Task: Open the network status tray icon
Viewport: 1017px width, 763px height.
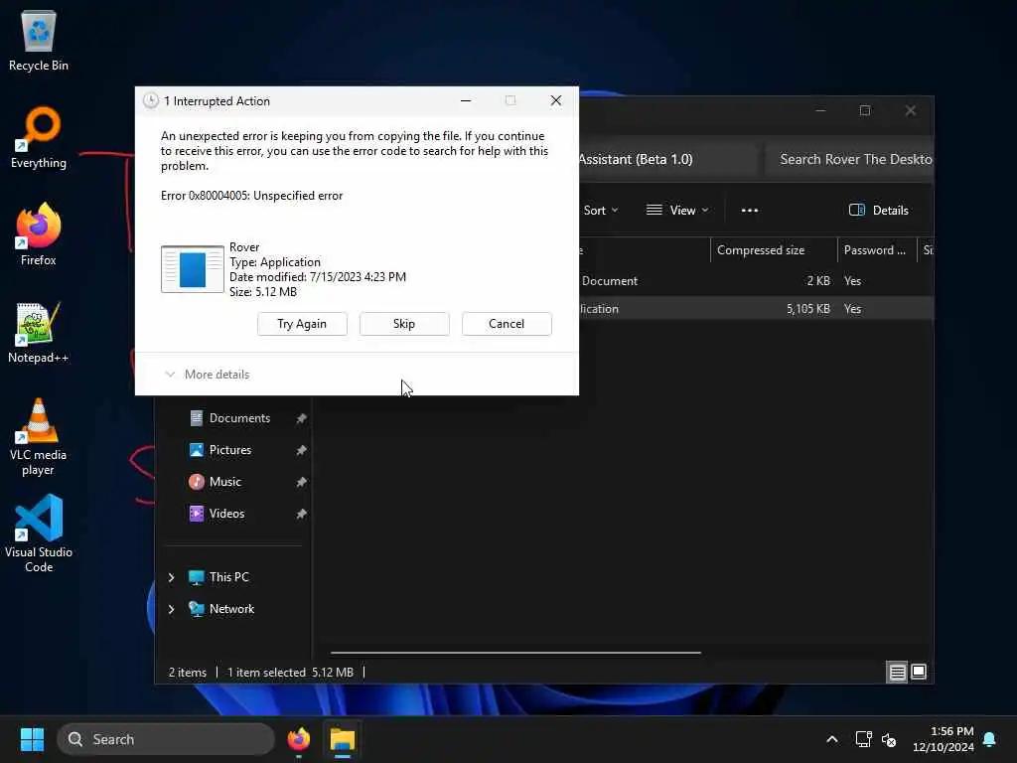Action: tap(863, 739)
